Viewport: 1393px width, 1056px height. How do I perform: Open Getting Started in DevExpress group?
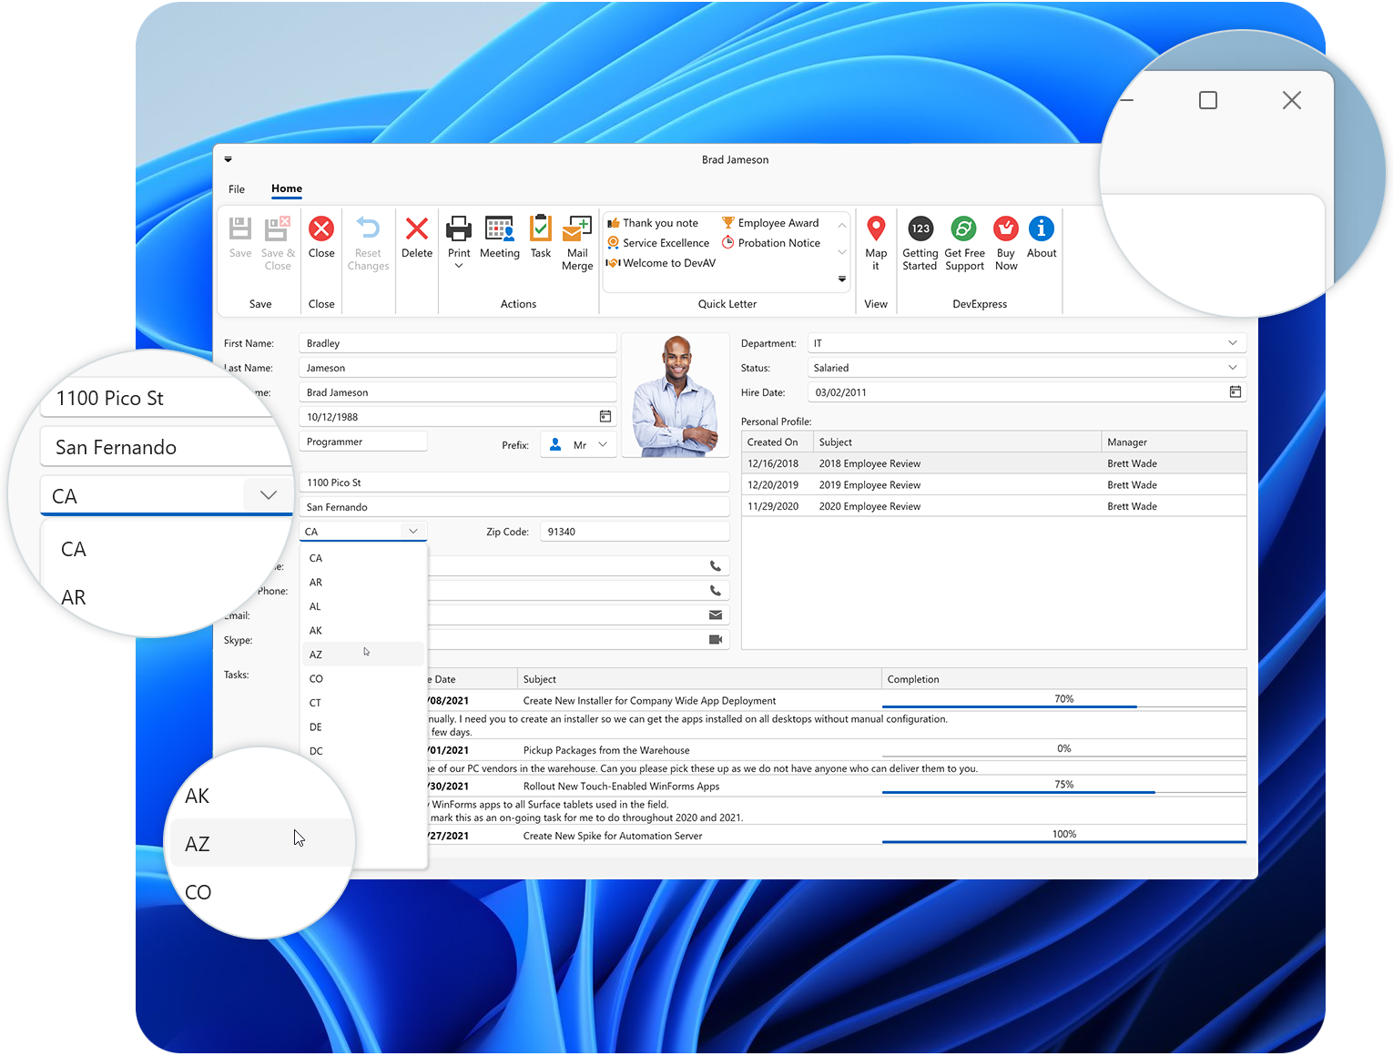point(920,239)
